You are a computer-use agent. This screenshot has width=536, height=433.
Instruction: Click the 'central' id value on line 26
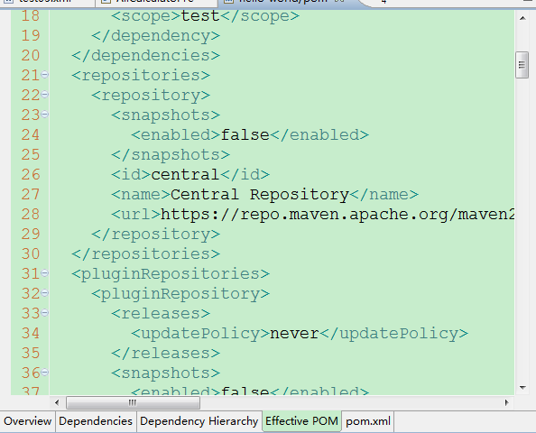185,175
